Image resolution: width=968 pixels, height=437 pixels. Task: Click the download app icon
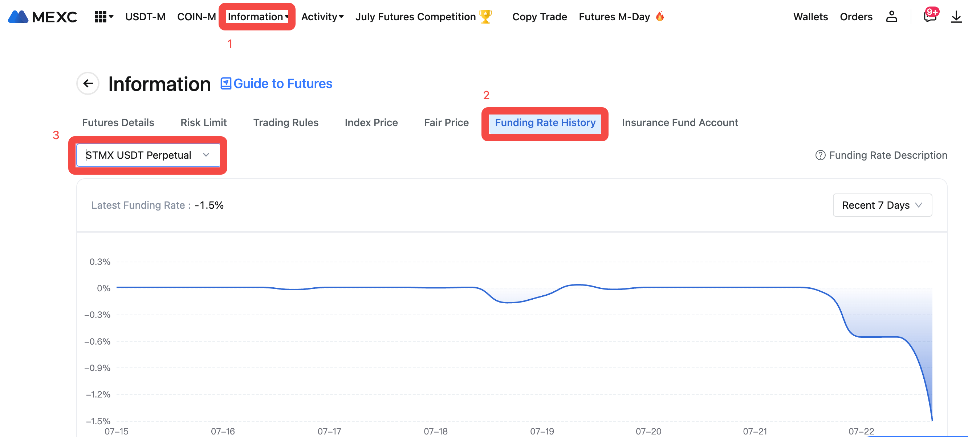pyautogui.click(x=956, y=17)
